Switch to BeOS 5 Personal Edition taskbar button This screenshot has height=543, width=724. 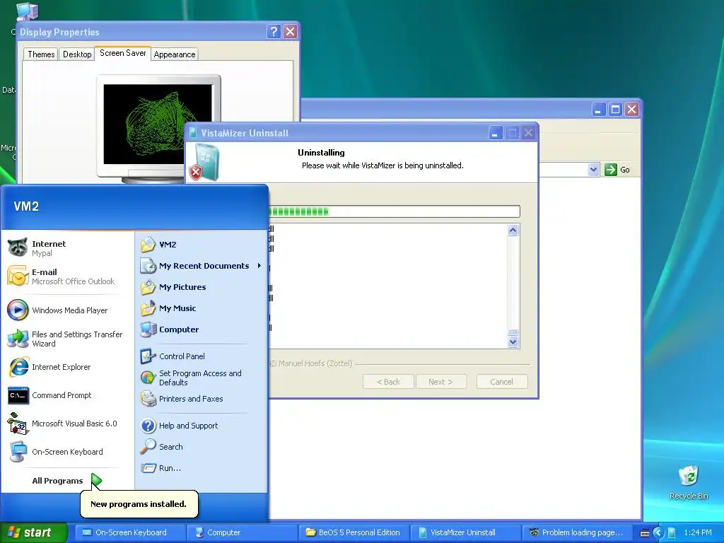pos(354,532)
